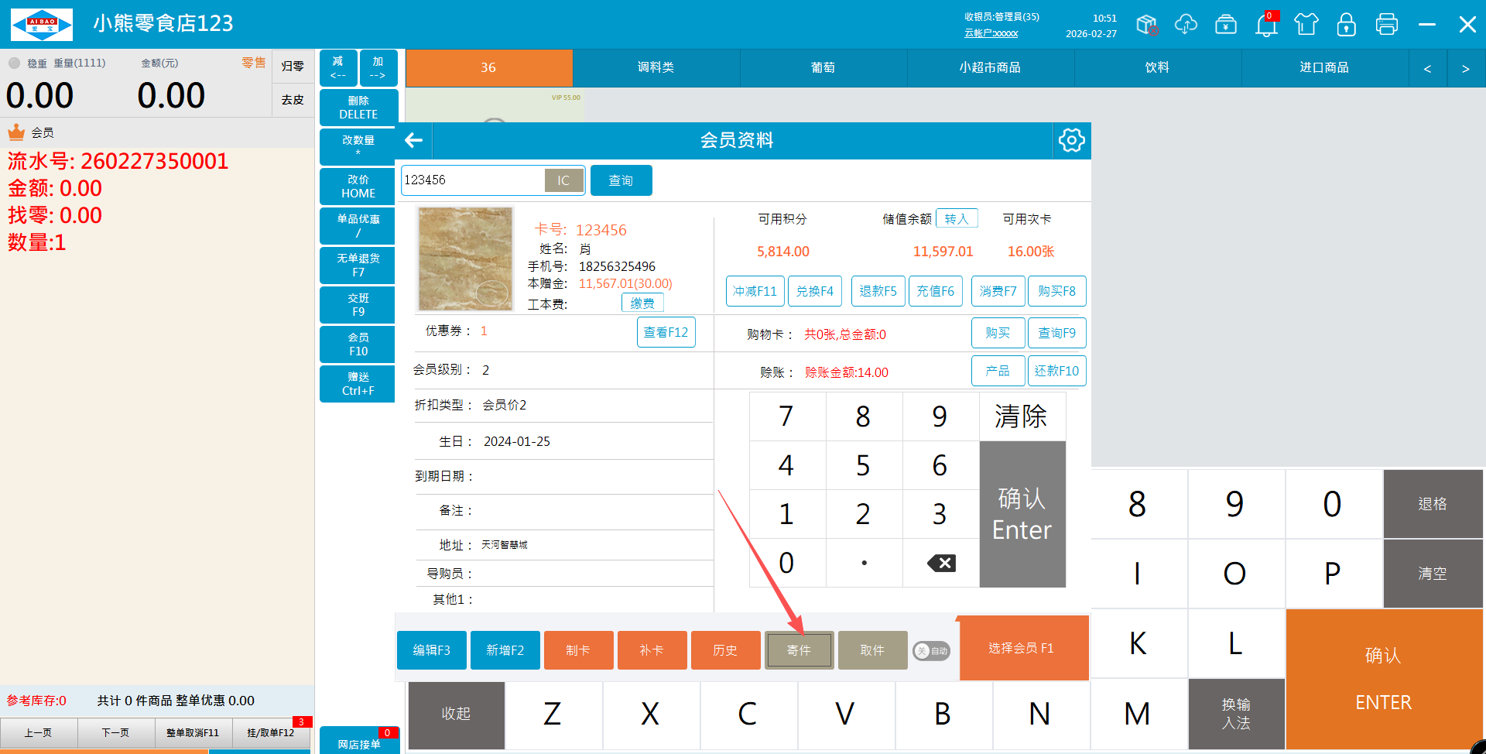Click the member number search field
The image size is (1486, 754).
(x=472, y=180)
